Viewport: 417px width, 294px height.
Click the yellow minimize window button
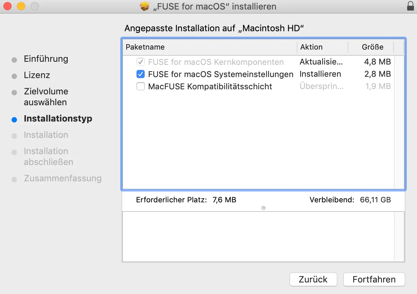point(21,6)
